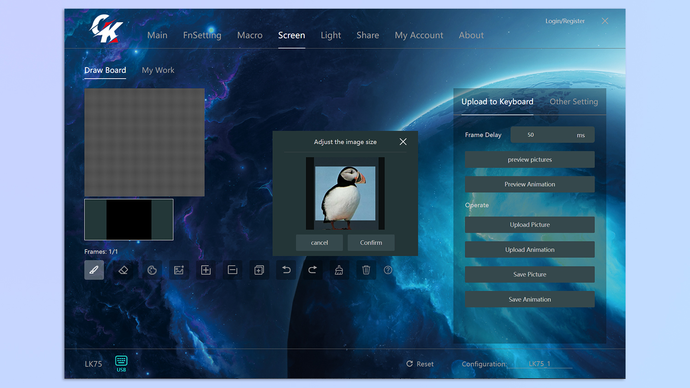Viewport: 690px width, 388px height.
Task: Undo the last drawing action
Action: coord(286,270)
